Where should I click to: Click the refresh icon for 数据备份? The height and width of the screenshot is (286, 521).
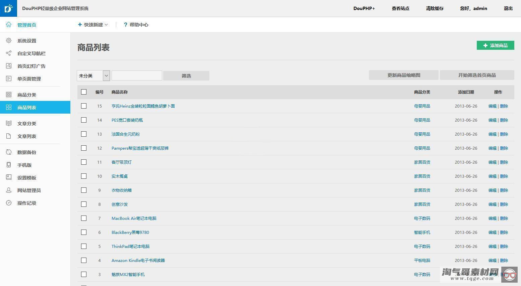9,152
